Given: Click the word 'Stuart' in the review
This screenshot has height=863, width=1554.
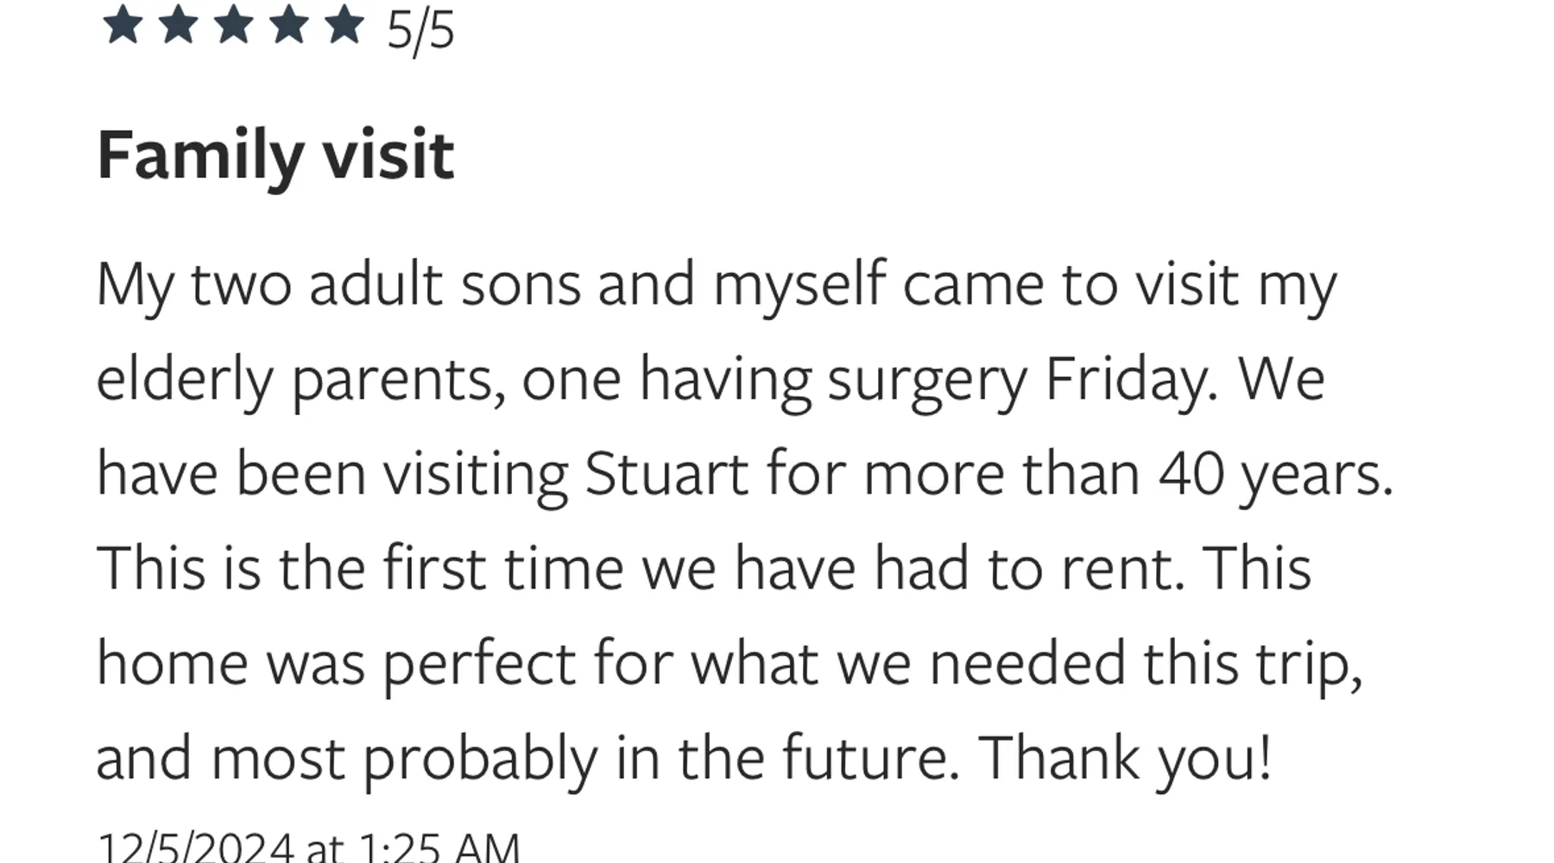Looking at the screenshot, I should pyautogui.click(x=666, y=474).
